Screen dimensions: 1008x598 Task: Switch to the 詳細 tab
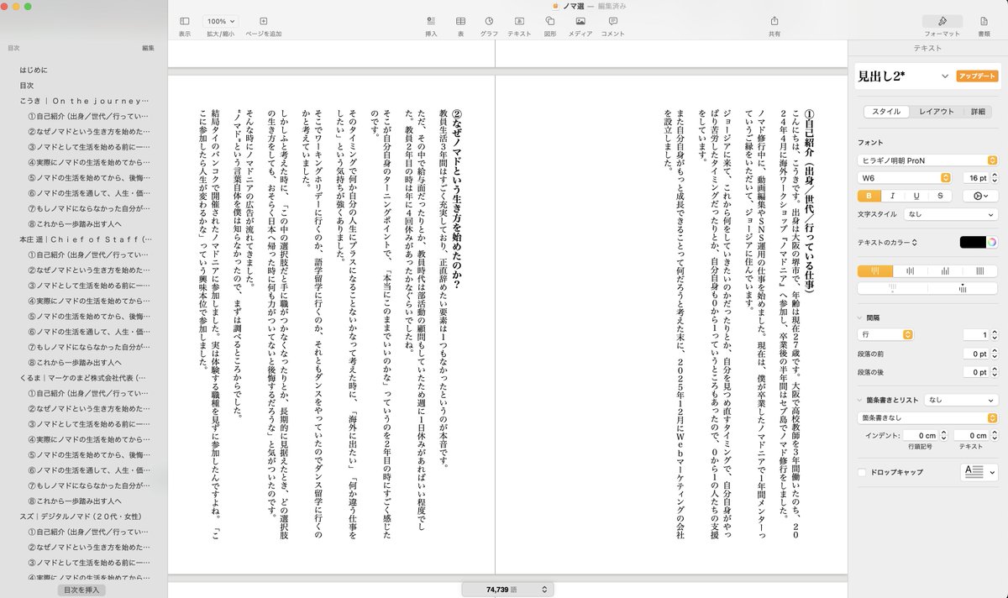pos(979,111)
